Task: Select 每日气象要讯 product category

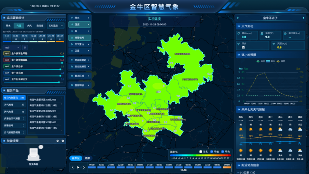Action: [x=14, y=98]
